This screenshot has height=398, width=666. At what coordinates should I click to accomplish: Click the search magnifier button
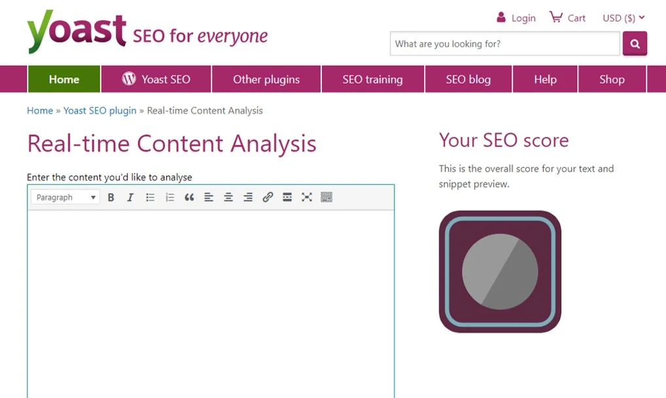click(x=634, y=43)
